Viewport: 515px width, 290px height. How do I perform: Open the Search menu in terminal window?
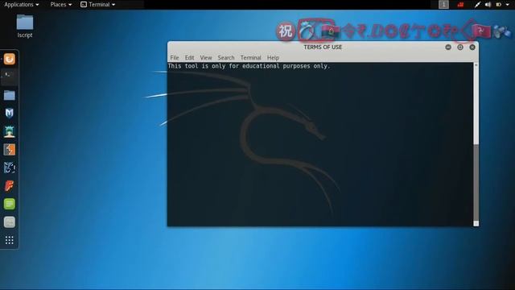pos(226,57)
